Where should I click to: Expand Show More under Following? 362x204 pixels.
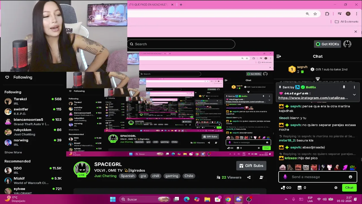[x=13, y=152]
